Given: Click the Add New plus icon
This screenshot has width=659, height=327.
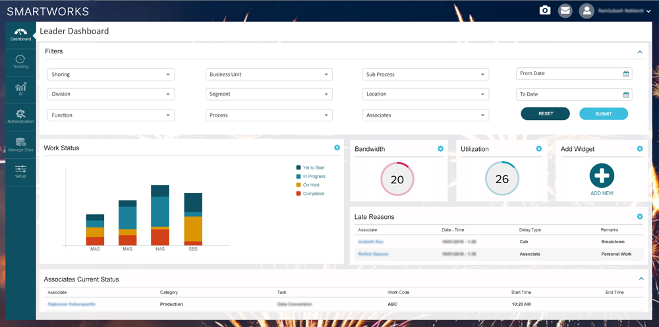Looking at the screenshot, I should point(602,176).
